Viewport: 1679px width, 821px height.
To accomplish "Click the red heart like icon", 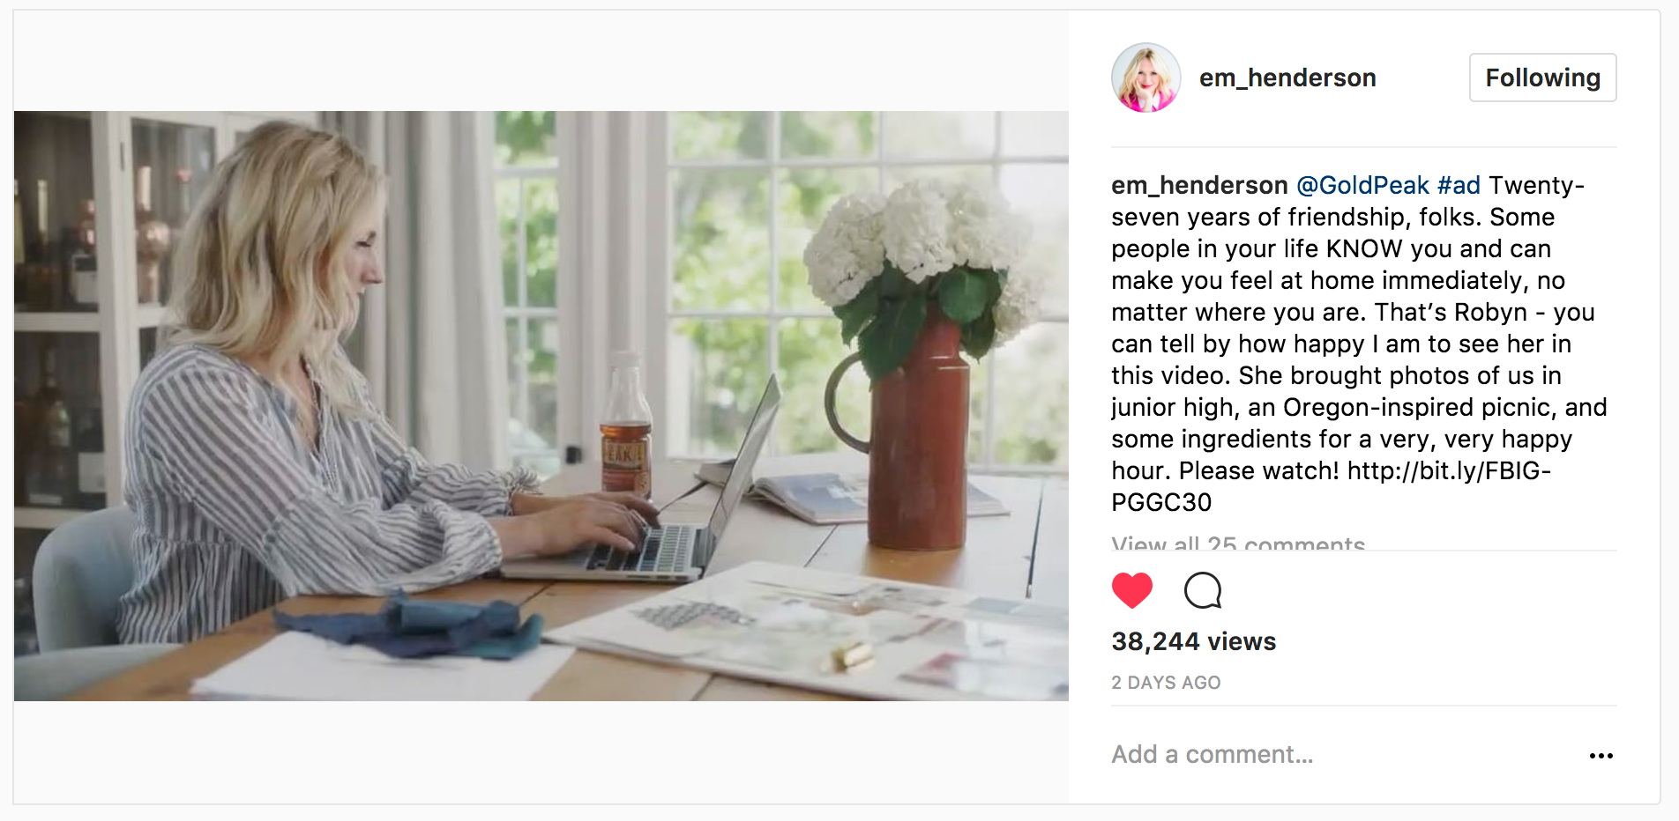I will (x=1132, y=590).
